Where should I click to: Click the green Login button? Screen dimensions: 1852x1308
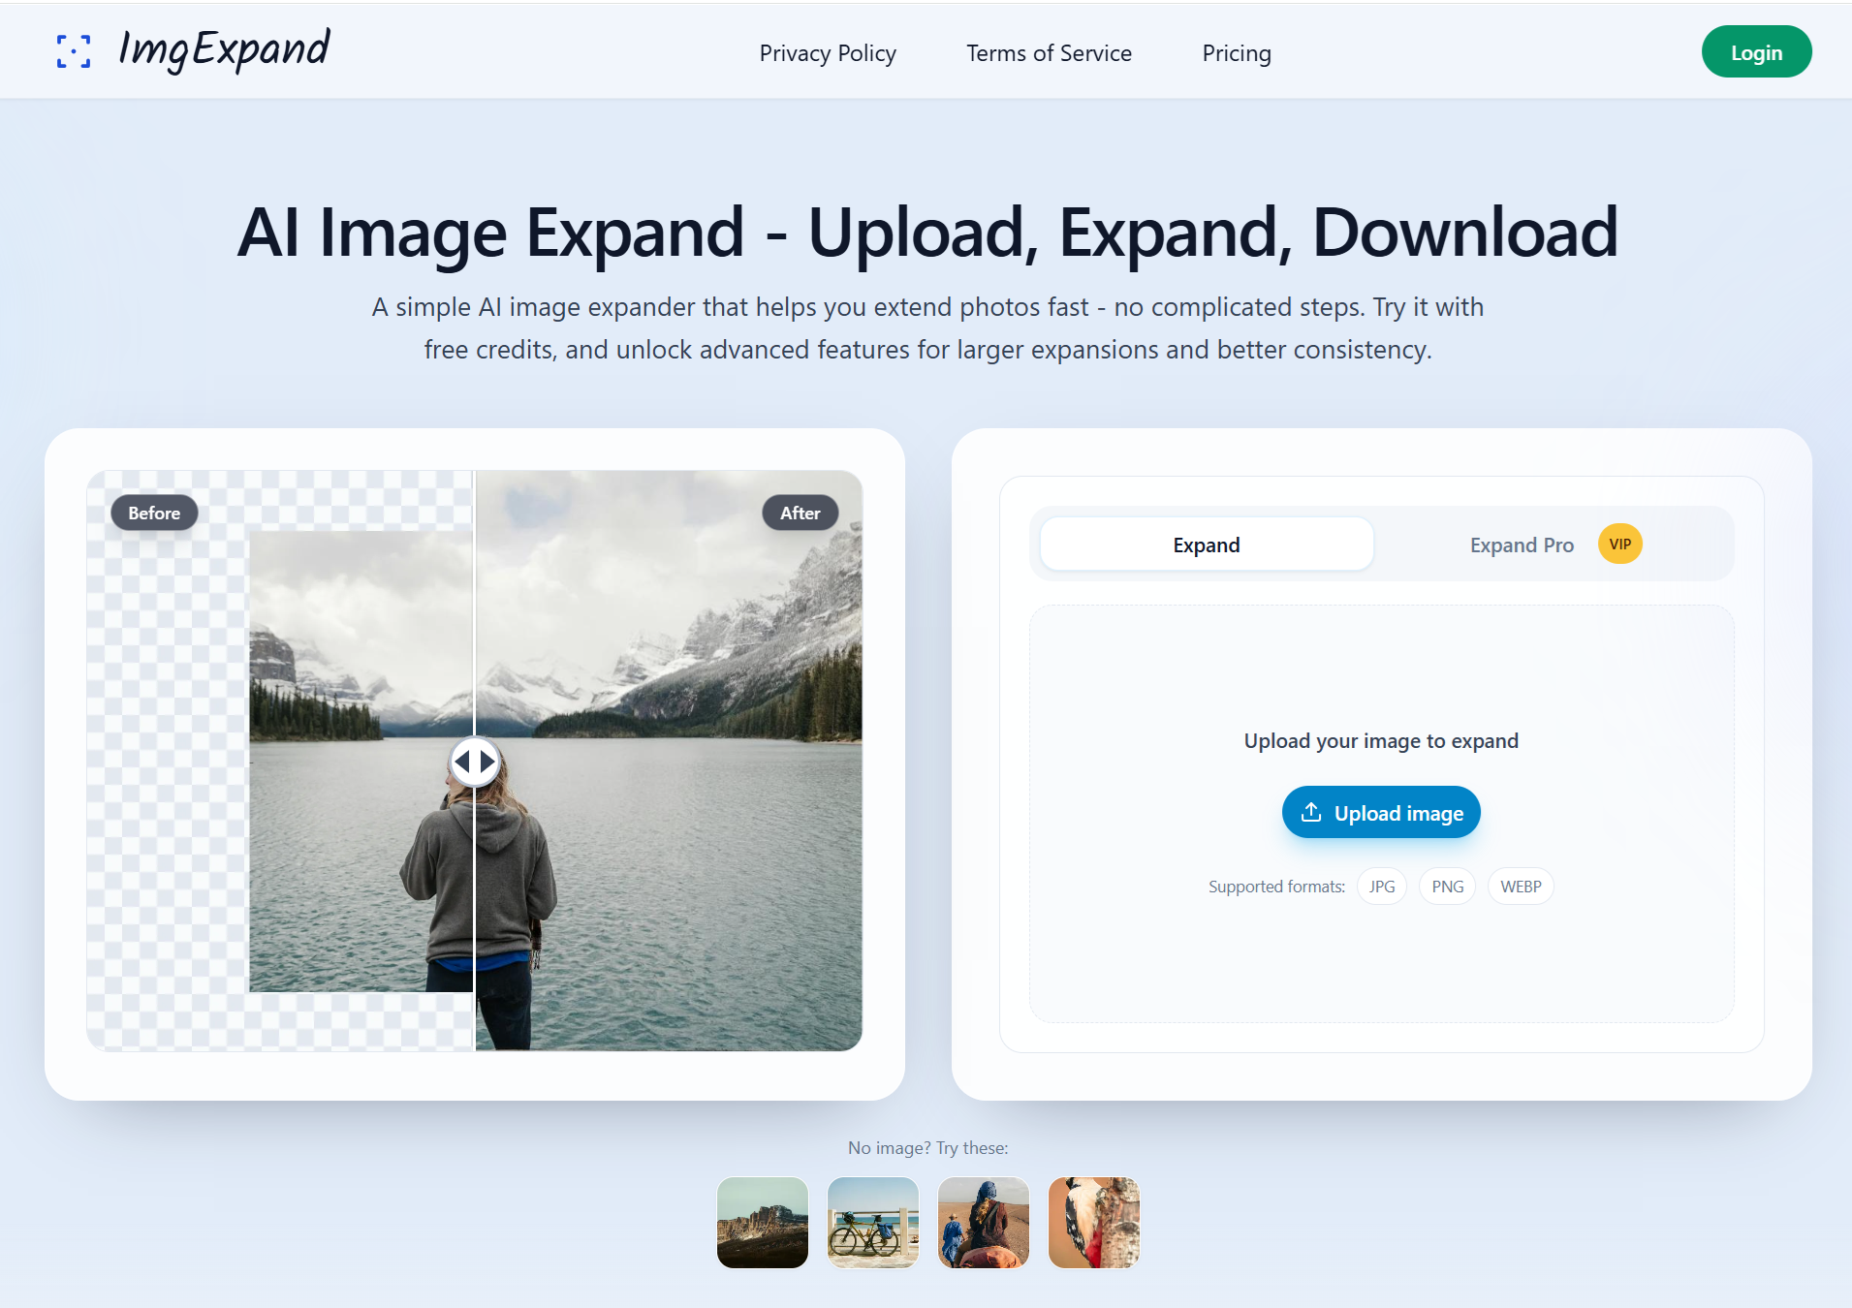1756,51
